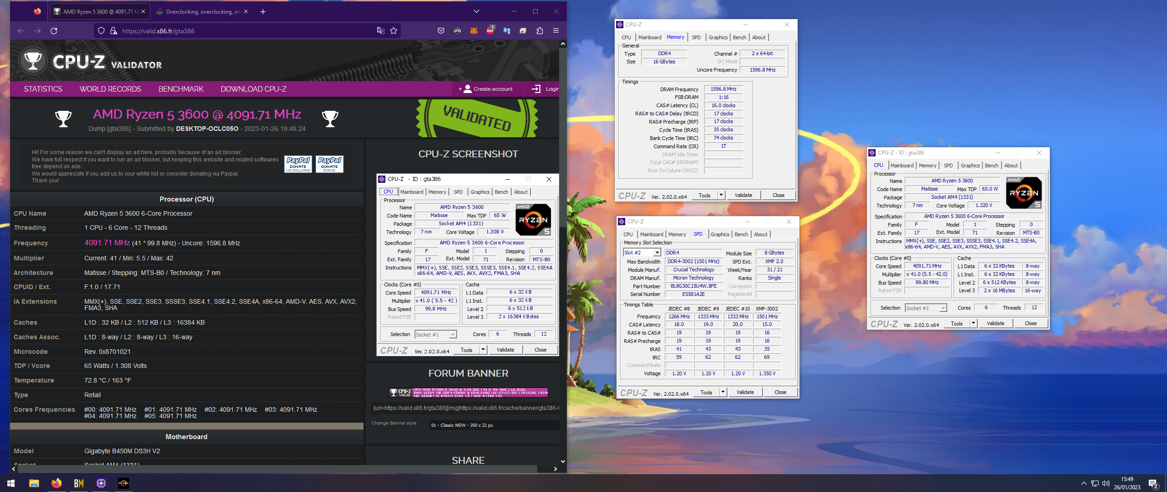1167x492 pixels.
Task: Open Windows Start menu
Action: point(11,483)
